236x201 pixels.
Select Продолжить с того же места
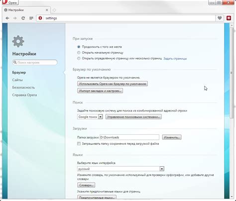79,47
